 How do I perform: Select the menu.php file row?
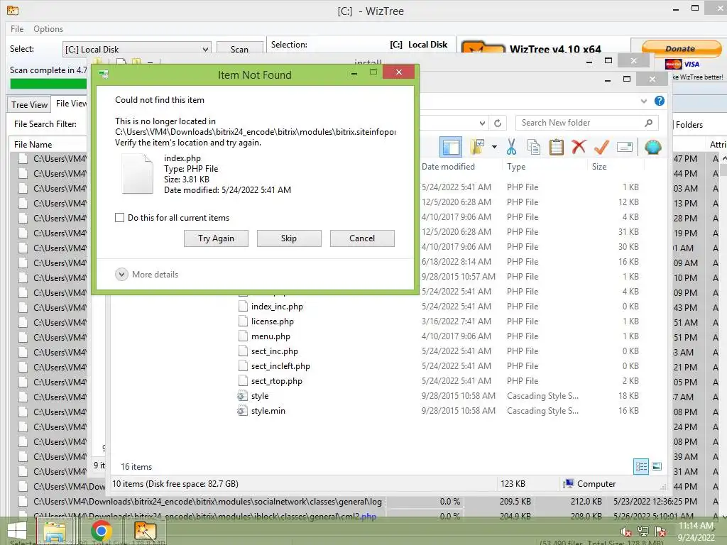439,336
